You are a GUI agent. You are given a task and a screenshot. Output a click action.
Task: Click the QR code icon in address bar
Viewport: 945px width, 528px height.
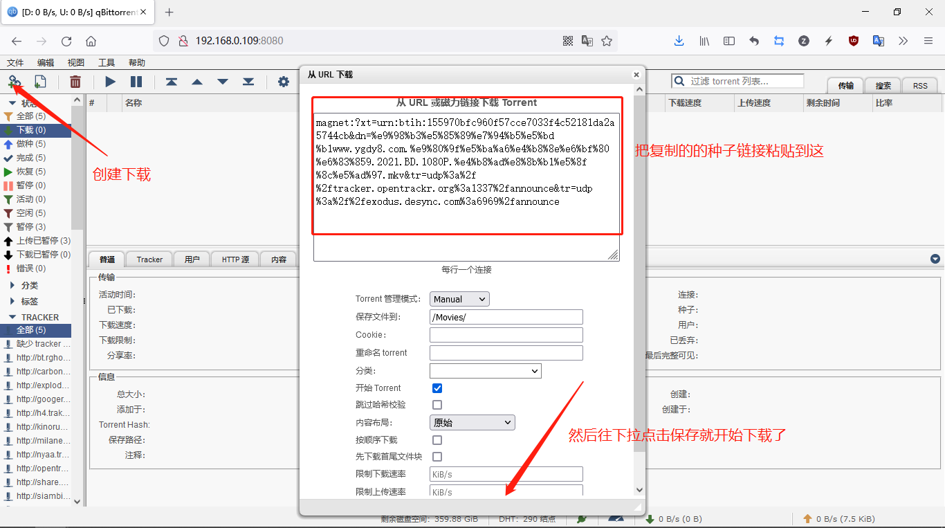(568, 41)
